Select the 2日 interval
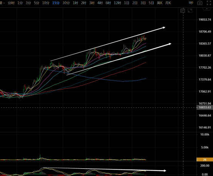Image resolution: width=213 pixels, height=176 pixels. (135, 3)
